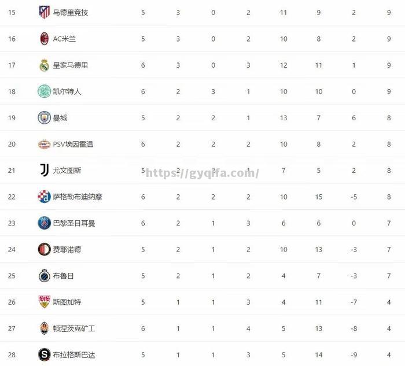The width and height of the screenshot is (405, 366).
Task: Open the 巴黎圣日耳曼 team name link
Action: pyautogui.click(x=74, y=223)
